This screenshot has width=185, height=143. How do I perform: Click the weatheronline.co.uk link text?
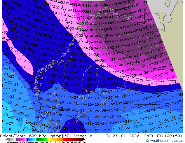[166, 141]
